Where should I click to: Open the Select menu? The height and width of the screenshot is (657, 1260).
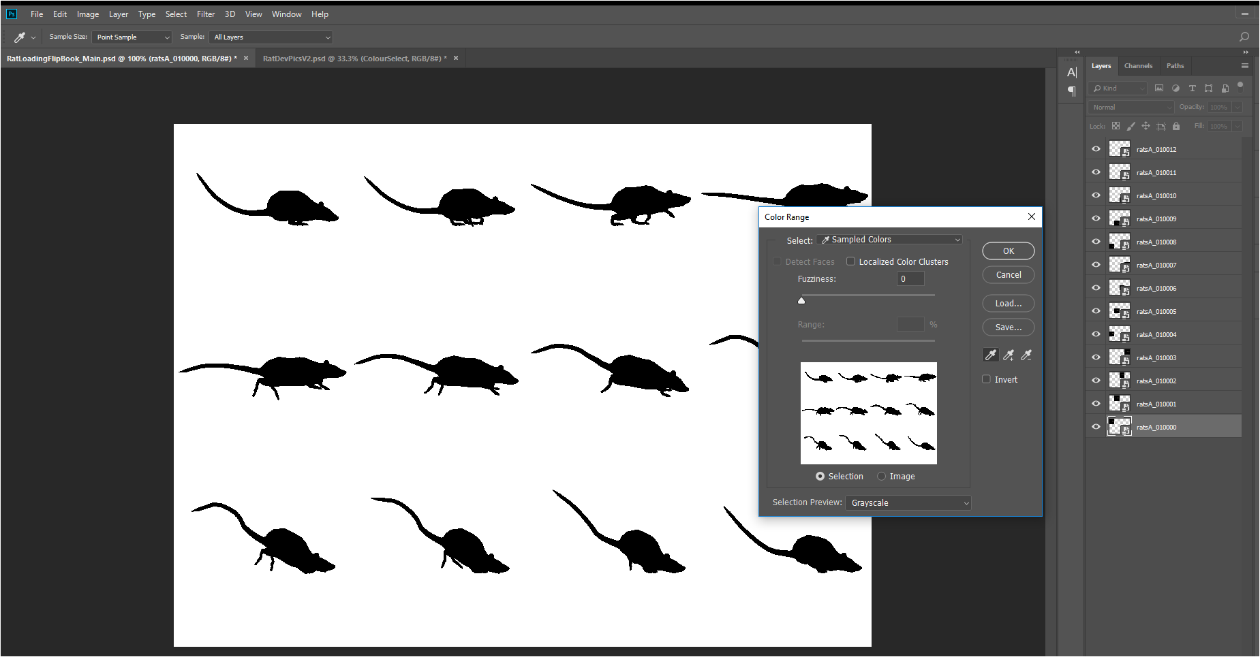point(176,14)
